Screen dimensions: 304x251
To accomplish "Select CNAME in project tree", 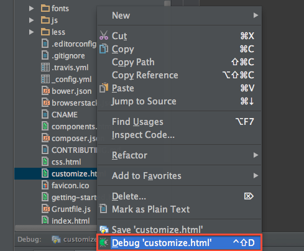I will tap(65, 114).
